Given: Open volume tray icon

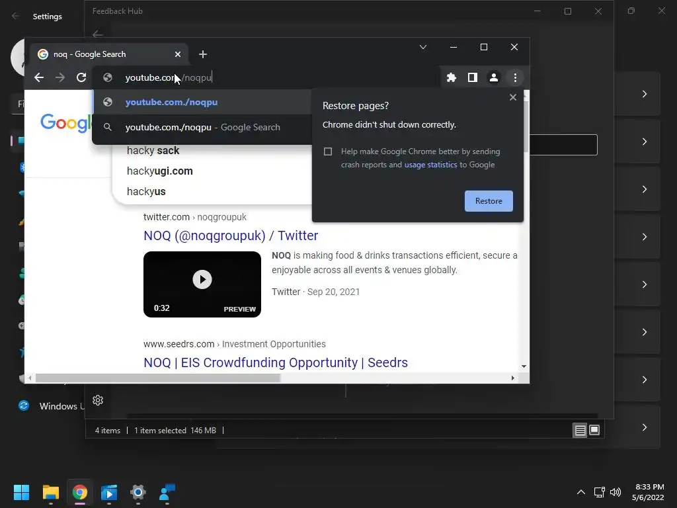Looking at the screenshot, I should (x=616, y=492).
